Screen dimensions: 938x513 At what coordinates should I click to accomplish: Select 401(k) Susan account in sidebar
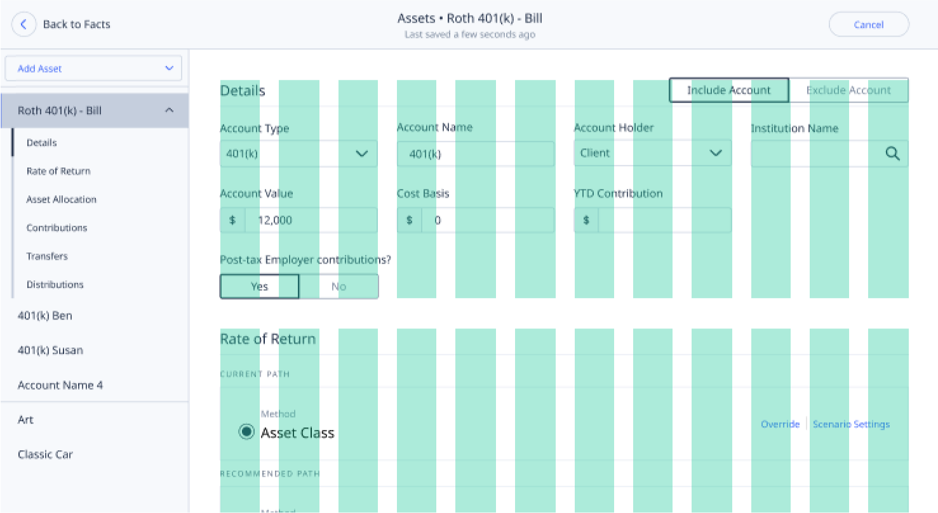pyautogui.click(x=50, y=350)
